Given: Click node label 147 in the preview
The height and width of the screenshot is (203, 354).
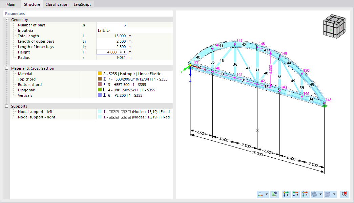Looking at the screenshot, I should tap(240, 41).
